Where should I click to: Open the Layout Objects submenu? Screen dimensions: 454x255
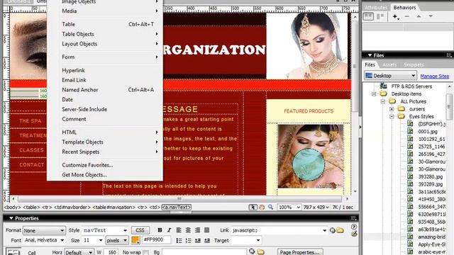coord(104,44)
